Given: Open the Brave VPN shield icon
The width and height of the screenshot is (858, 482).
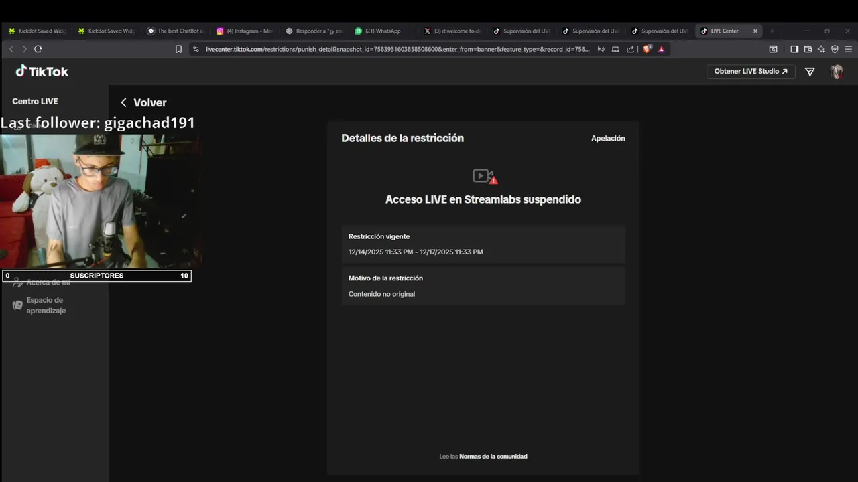Looking at the screenshot, I should click(835, 49).
